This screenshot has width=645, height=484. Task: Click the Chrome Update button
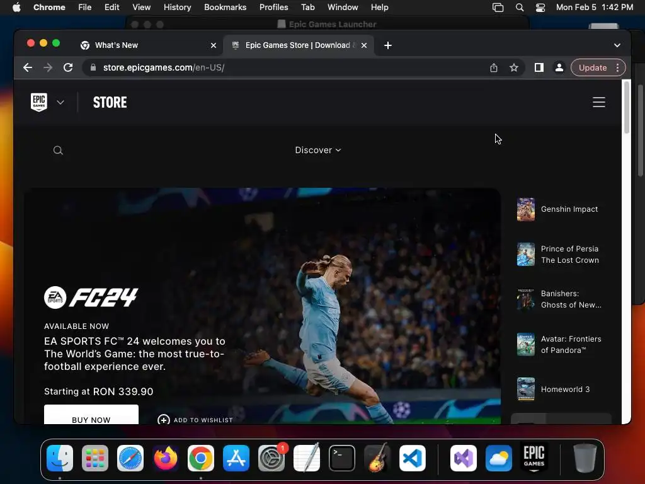coord(592,67)
